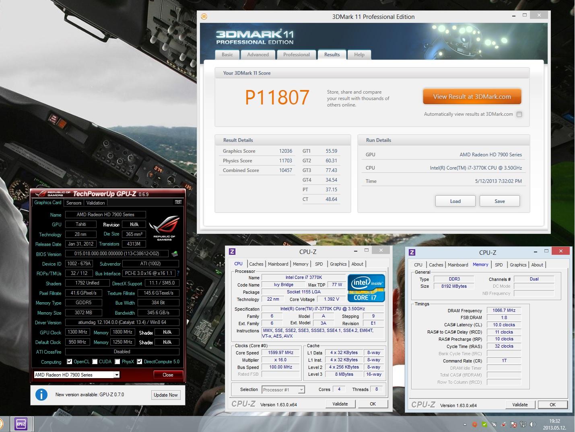Image resolution: width=575 pixels, height=432 pixels.
Task: Open SPD tab in right CPU-Z window
Action: click(x=499, y=265)
